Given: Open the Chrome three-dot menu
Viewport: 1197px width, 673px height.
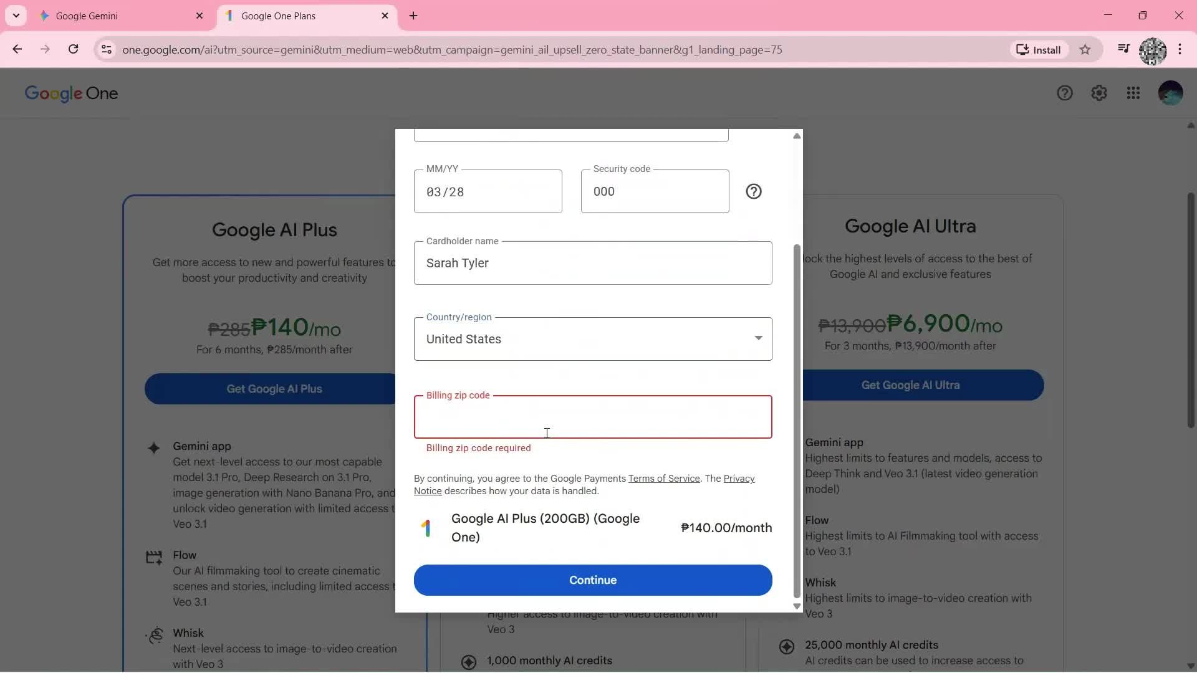Looking at the screenshot, I should tap(1180, 49).
